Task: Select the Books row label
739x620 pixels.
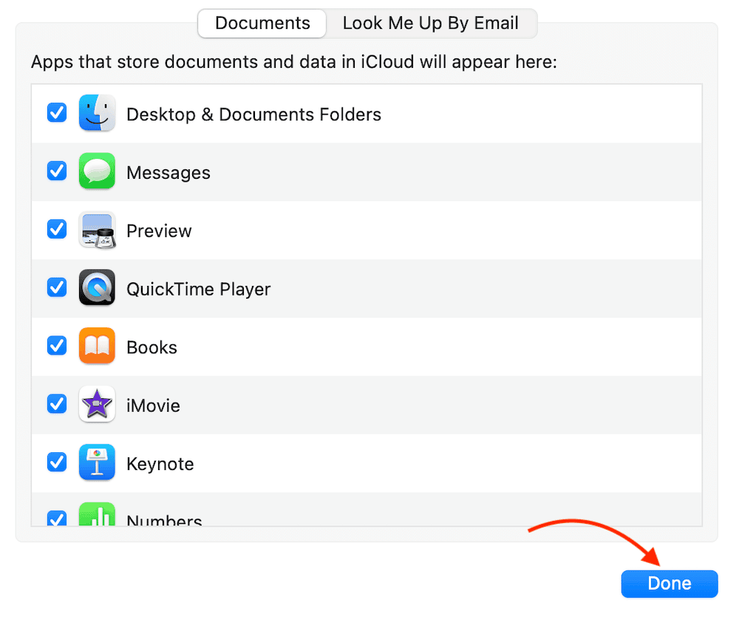Action: click(151, 348)
